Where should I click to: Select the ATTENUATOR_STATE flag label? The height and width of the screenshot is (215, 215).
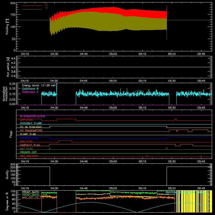pyautogui.click(x=33, y=116)
